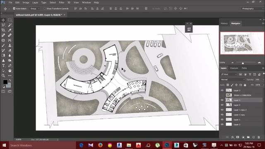
Task: Open File Explorer from the taskbar
Action: click(129, 145)
